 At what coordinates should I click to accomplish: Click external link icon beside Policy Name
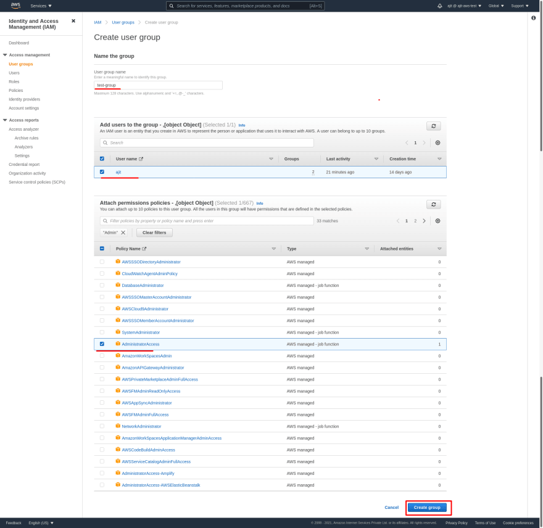[144, 249]
